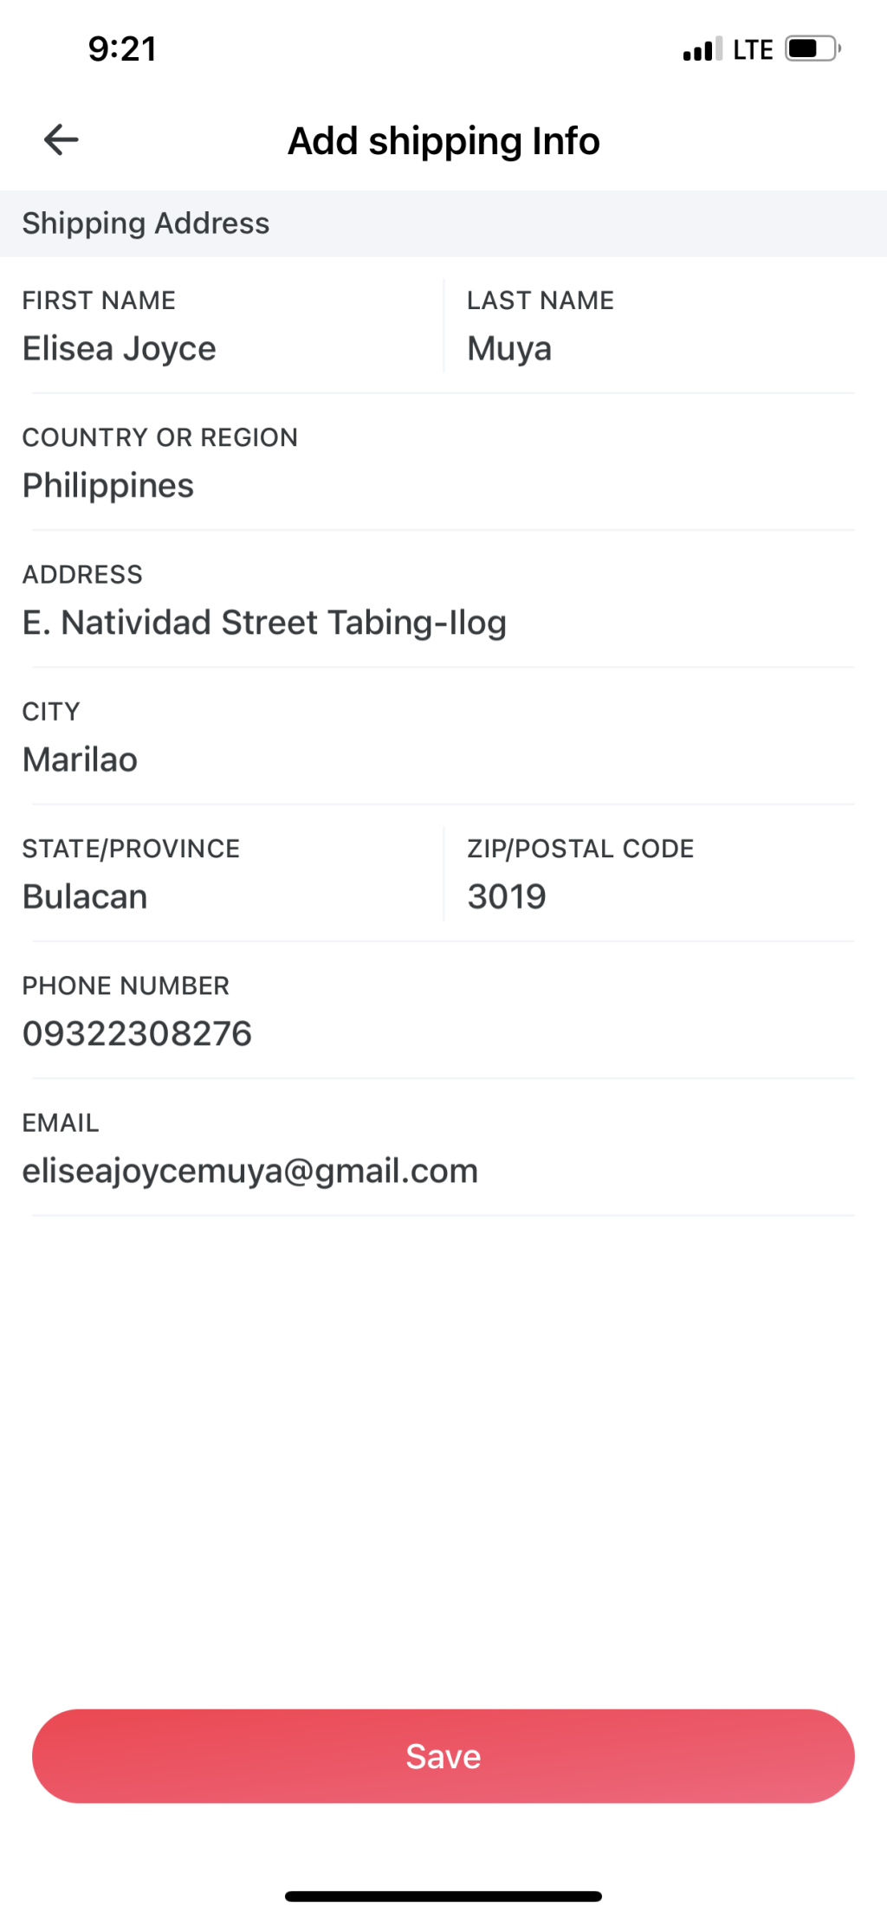Screen dimensions: 887x1919
Task: Tap the PHONE NUMBER label
Action: point(126,985)
